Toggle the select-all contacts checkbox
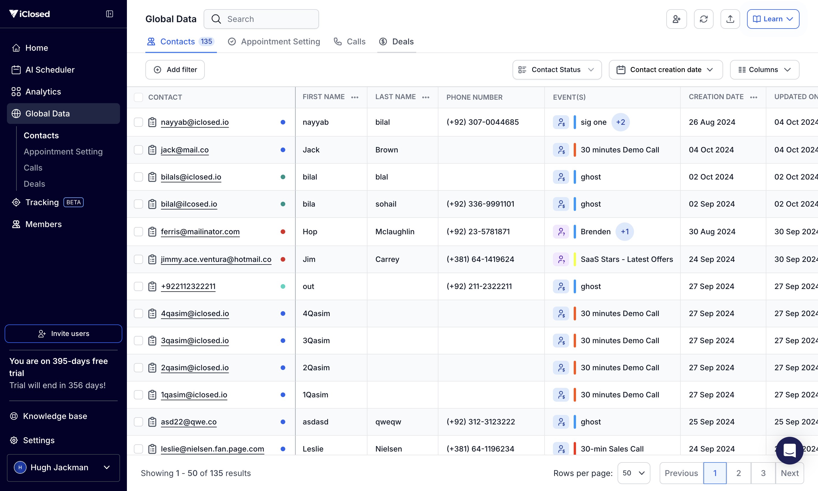Image resolution: width=818 pixels, height=491 pixels. point(138,97)
